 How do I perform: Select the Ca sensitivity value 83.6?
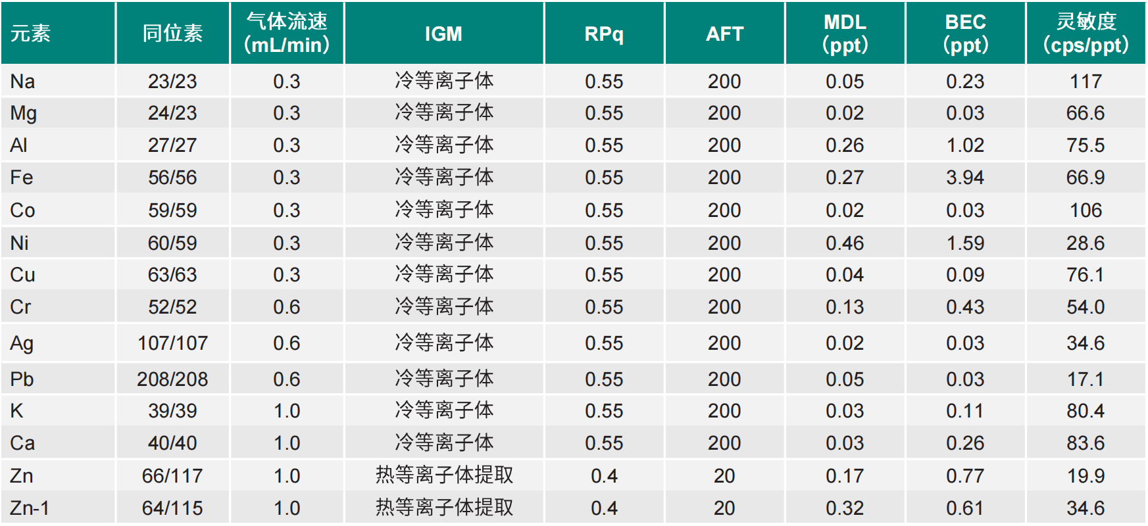(1086, 443)
